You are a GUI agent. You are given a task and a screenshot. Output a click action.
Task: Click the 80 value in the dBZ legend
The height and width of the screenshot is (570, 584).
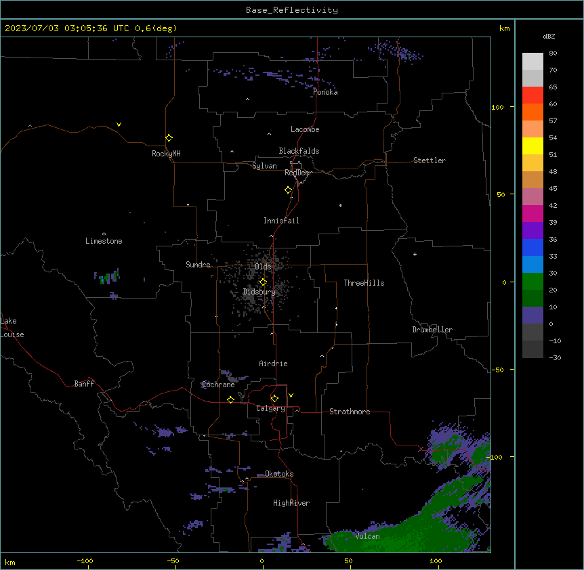pos(553,53)
